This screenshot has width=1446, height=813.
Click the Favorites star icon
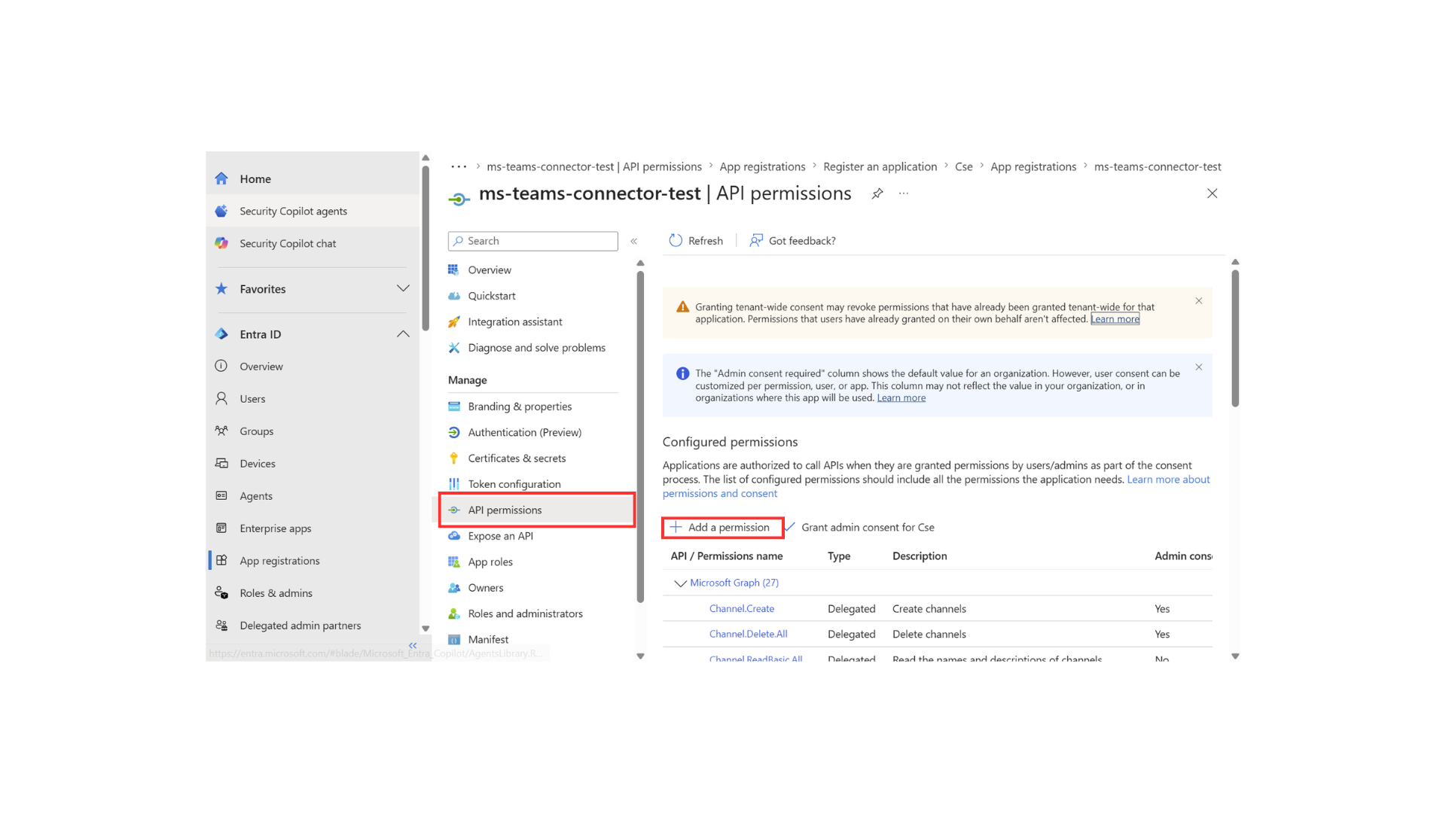pos(221,288)
